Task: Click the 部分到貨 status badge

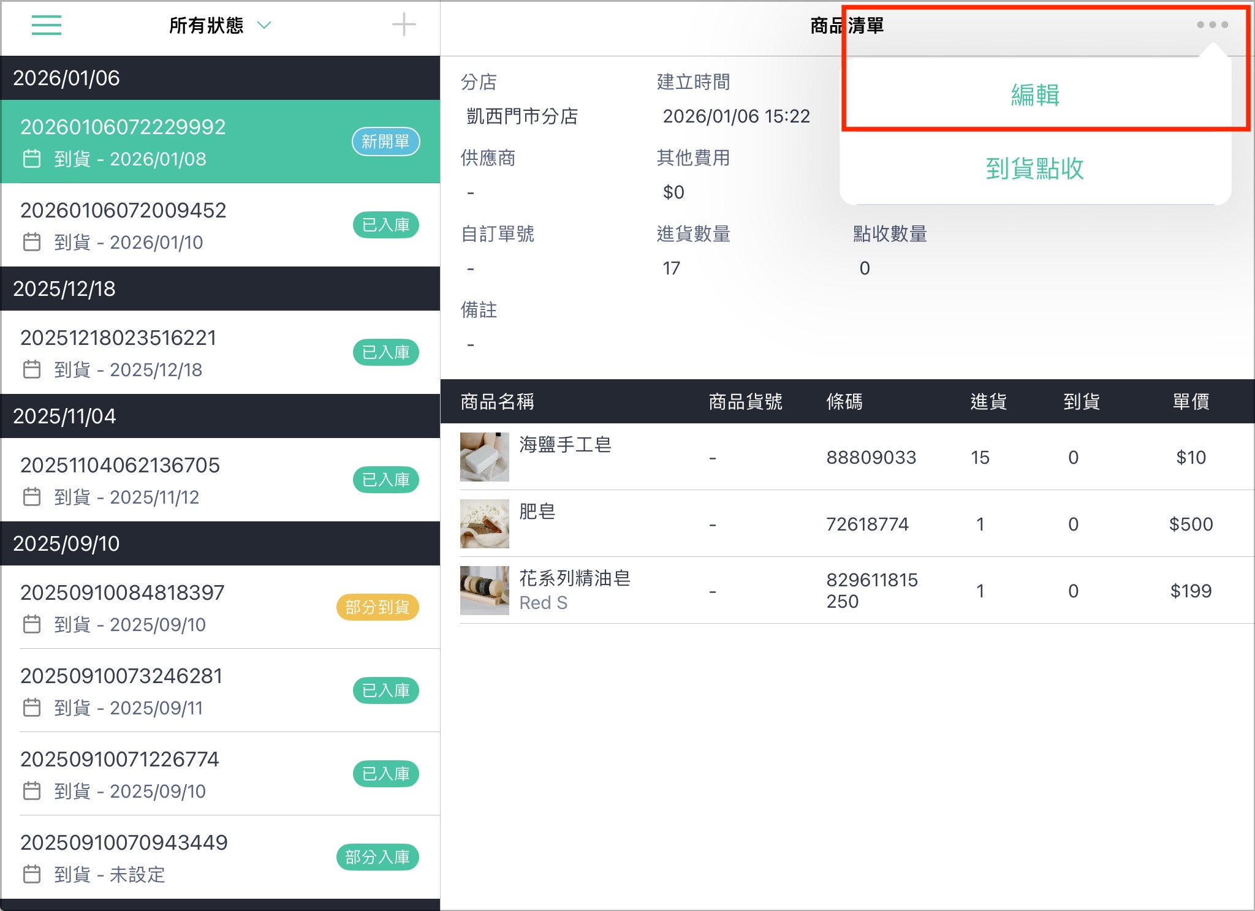Action: [377, 607]
